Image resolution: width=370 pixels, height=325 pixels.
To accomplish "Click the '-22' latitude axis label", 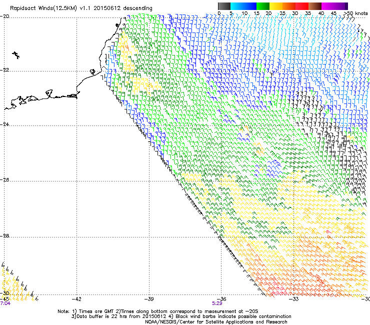I will 4,70.
